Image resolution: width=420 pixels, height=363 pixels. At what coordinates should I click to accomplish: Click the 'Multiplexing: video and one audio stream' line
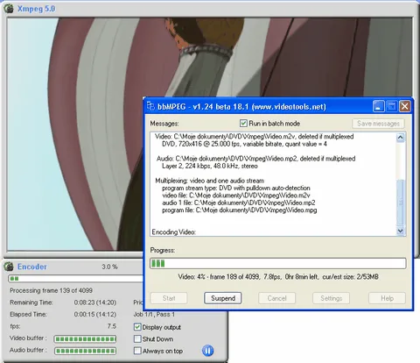coord(209,181)
